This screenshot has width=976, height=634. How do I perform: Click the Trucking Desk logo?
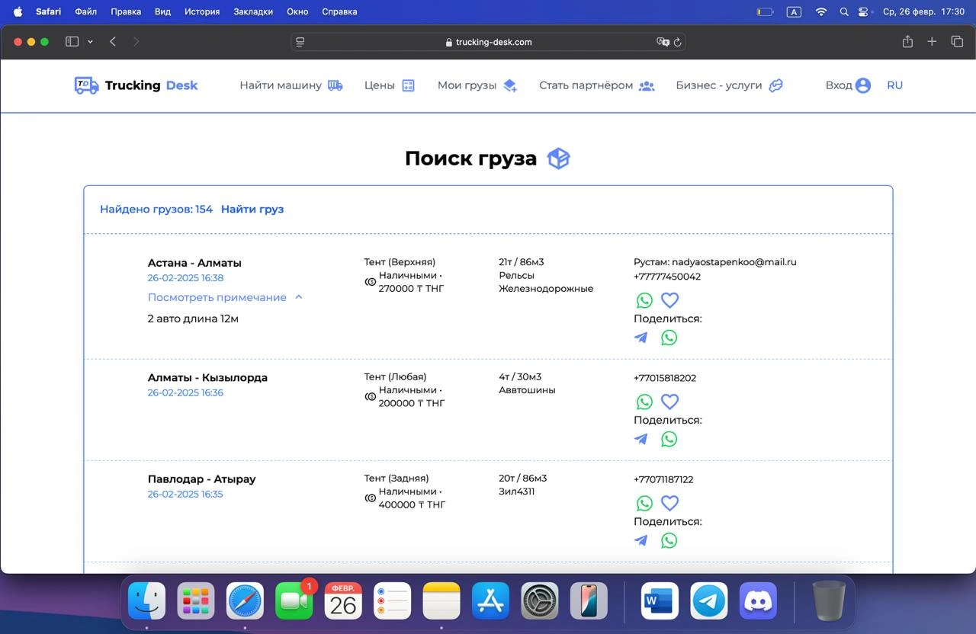[x=136, y=85]
